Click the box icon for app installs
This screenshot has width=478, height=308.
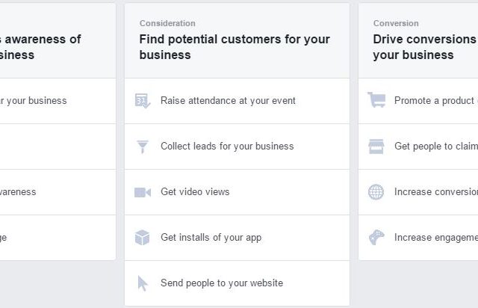[142, 238]
